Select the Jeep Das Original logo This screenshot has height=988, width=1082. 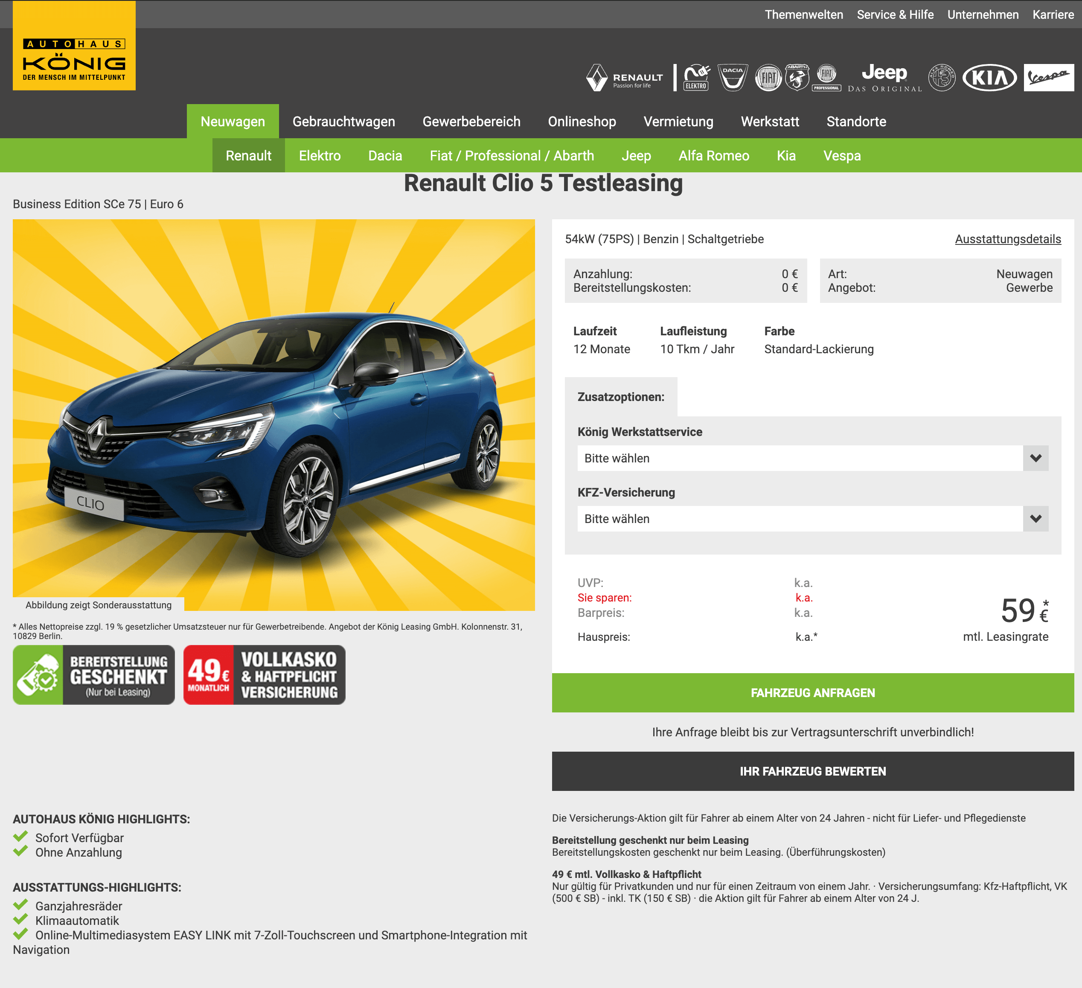[x=885, y=78]
